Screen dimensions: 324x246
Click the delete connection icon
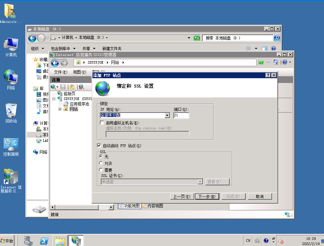[82, 87]
